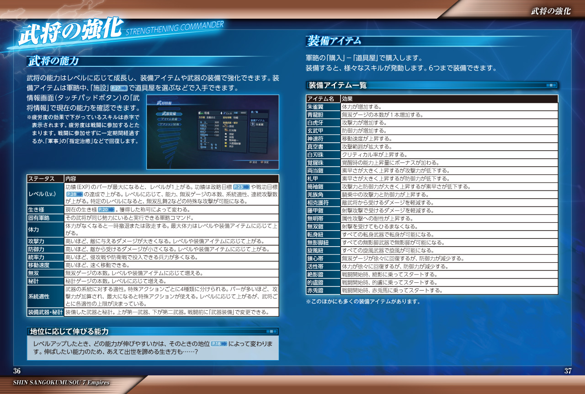585x394 pixels.
Task: Select the 相克護符 item row
Action: pyautogui.click(x=432, y=203)
